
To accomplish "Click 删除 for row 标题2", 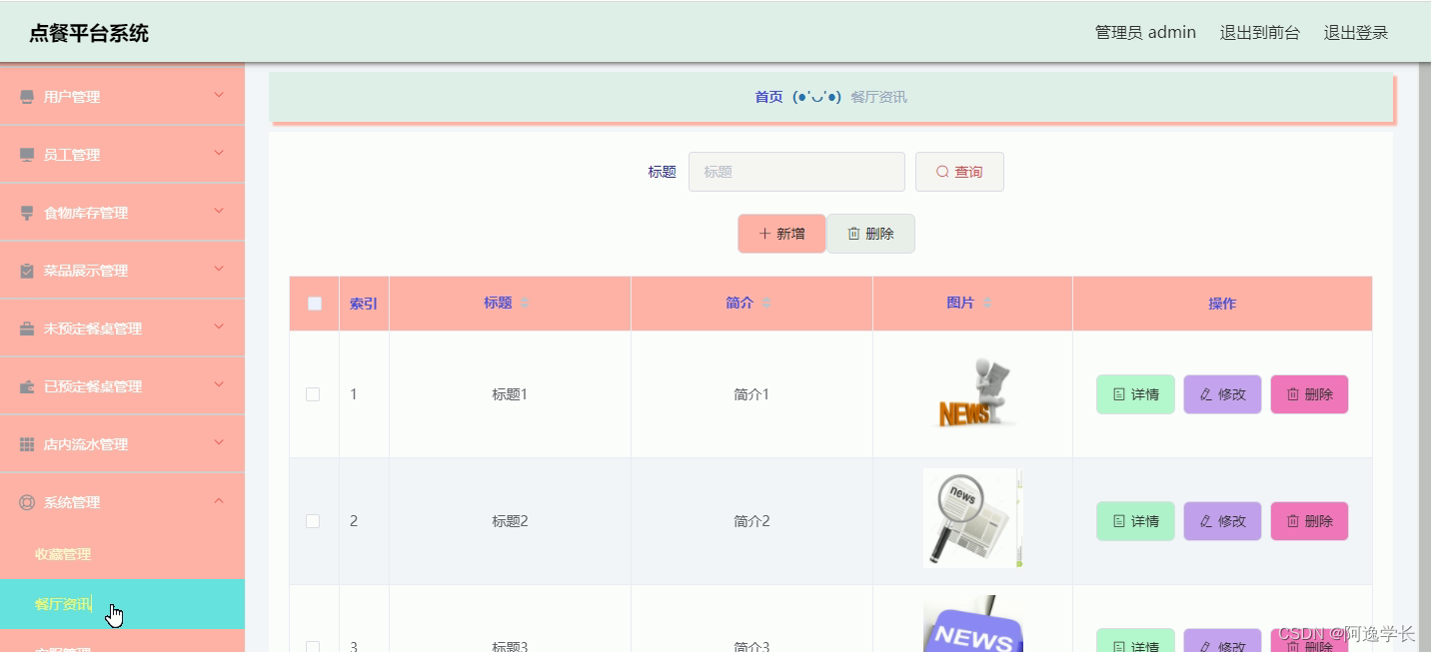I will [1309, 521].
